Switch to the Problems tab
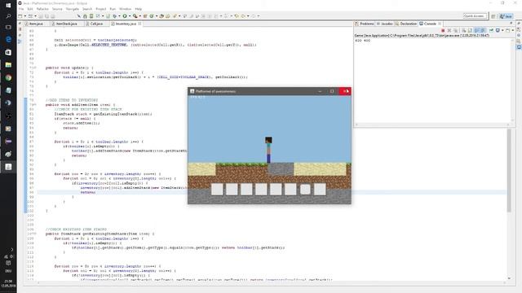 (x=365, y=24)
